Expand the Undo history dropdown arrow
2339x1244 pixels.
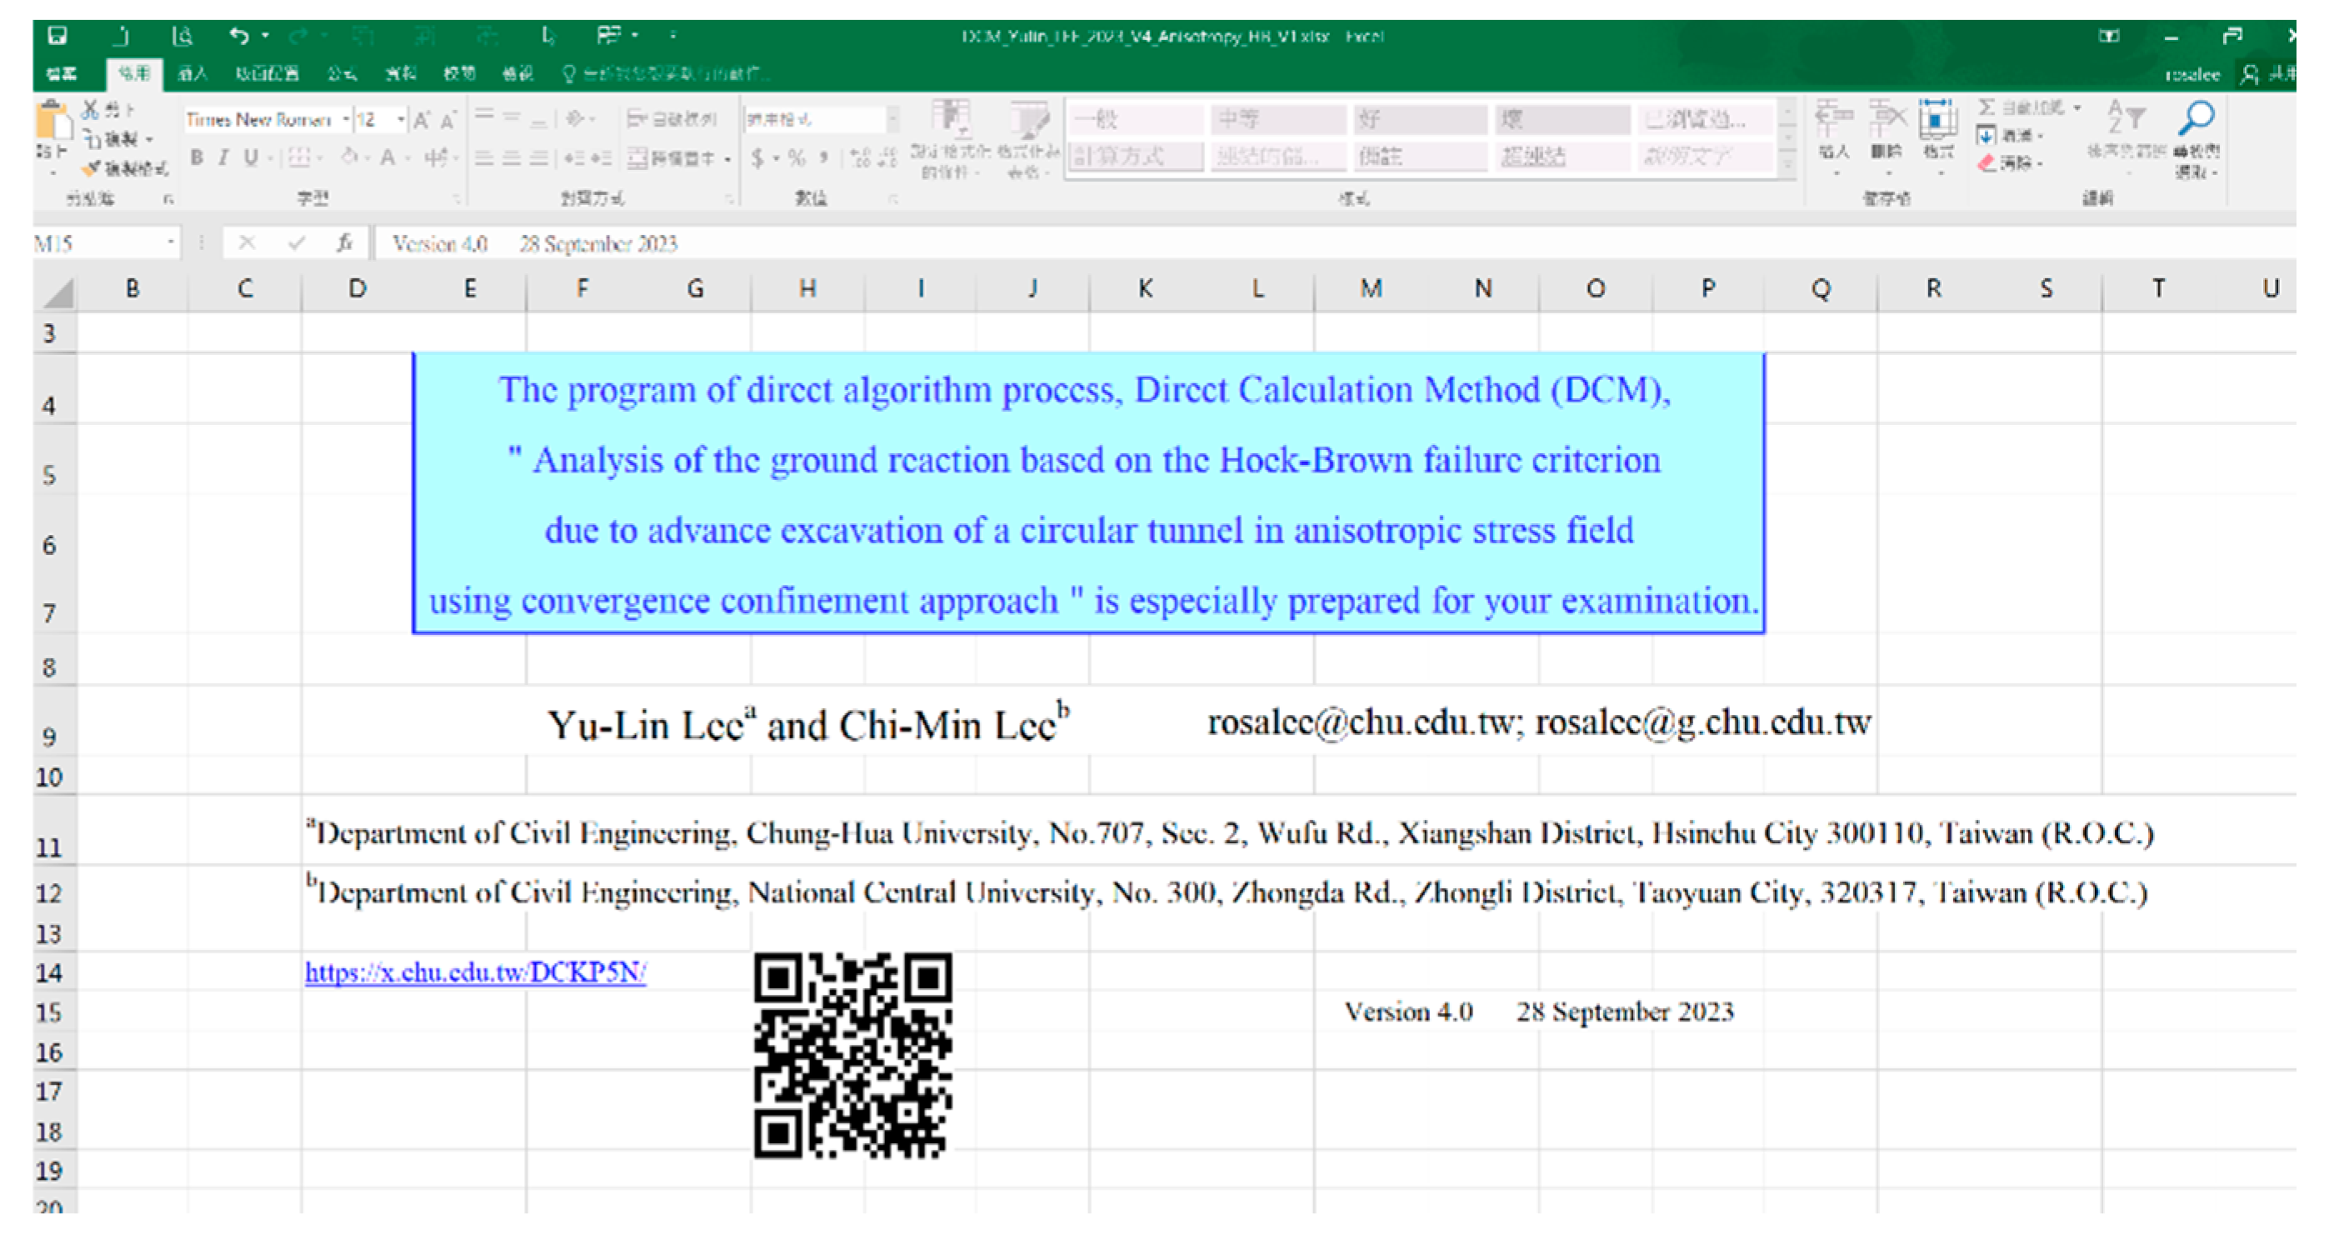(263, 34)
